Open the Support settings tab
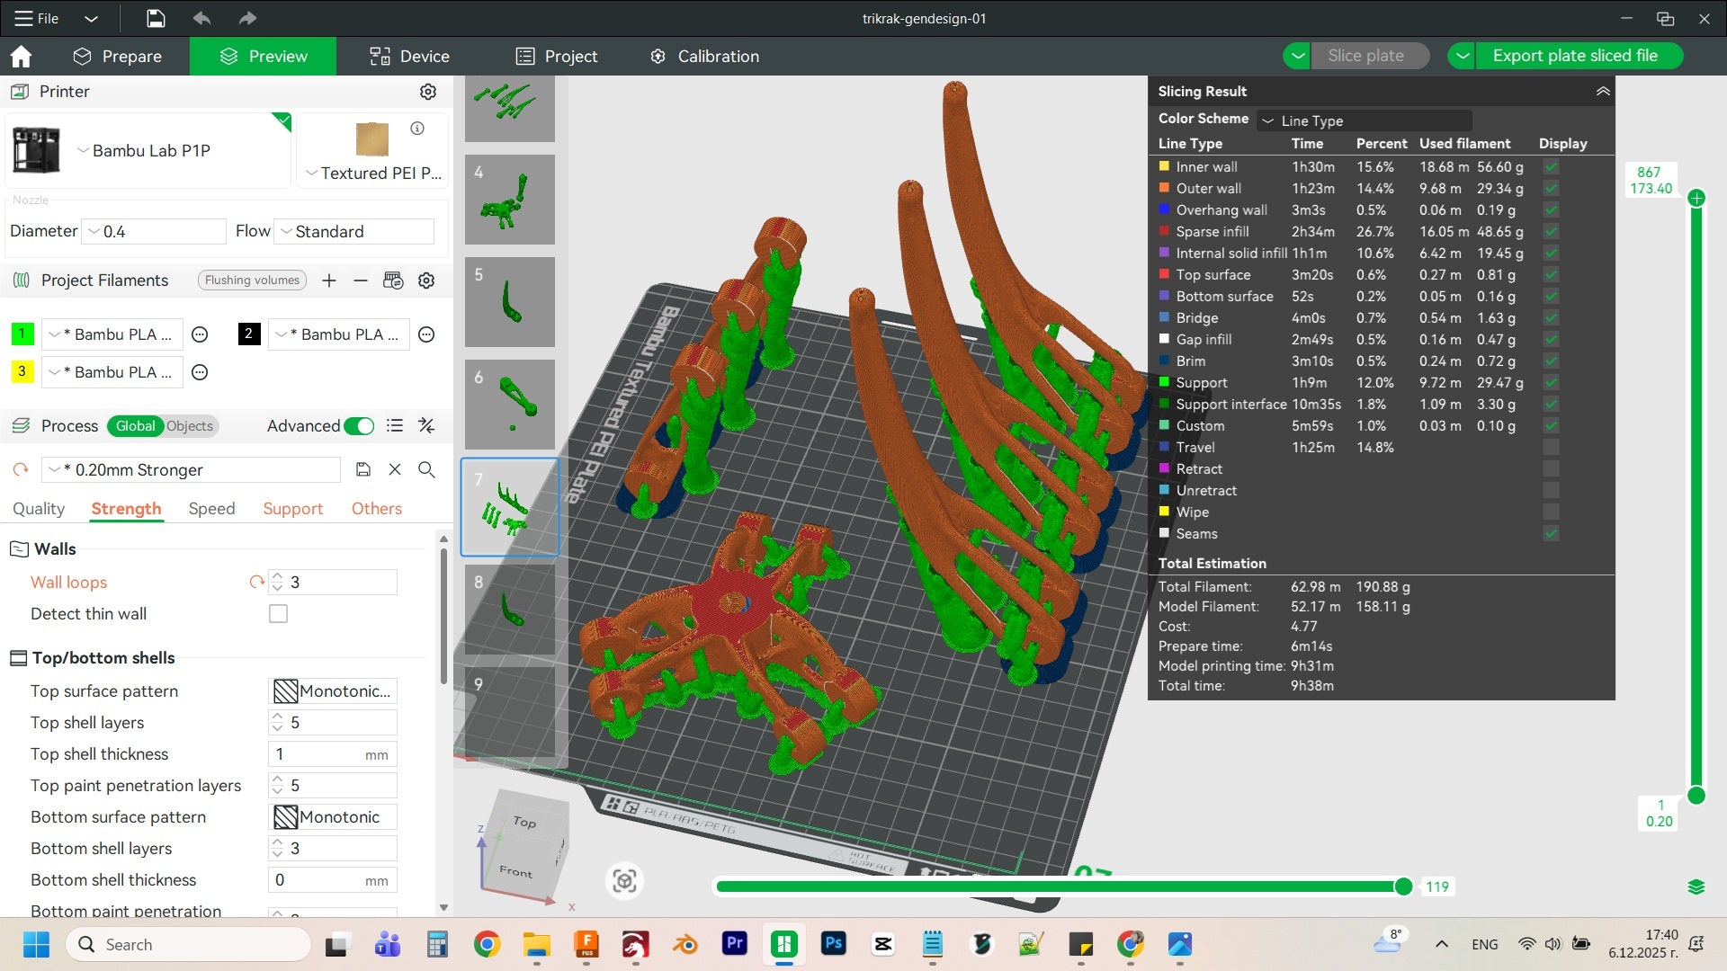This screenshot has height=971, width=1727. pyautogui.click(x=292, y=509)
